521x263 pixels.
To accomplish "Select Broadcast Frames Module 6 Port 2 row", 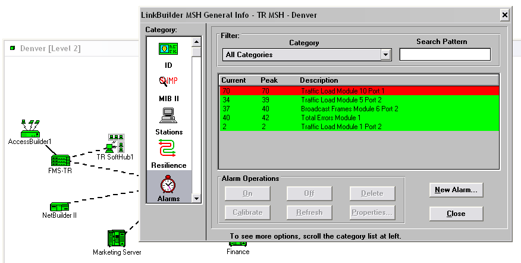I will coord(359,109).
